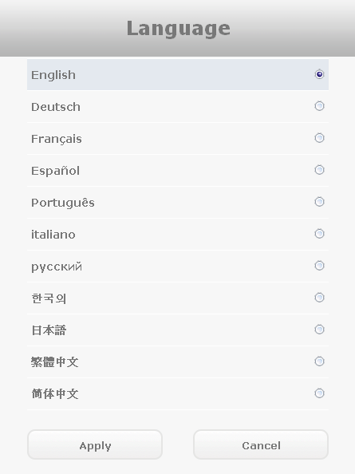Viewport: 355px width, 474px height.
Task: Choose the italiano radio button
Action: click(x=319, y=234)
